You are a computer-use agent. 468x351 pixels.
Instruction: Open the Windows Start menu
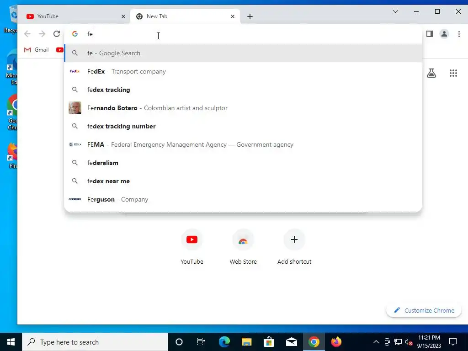[11, 342]
